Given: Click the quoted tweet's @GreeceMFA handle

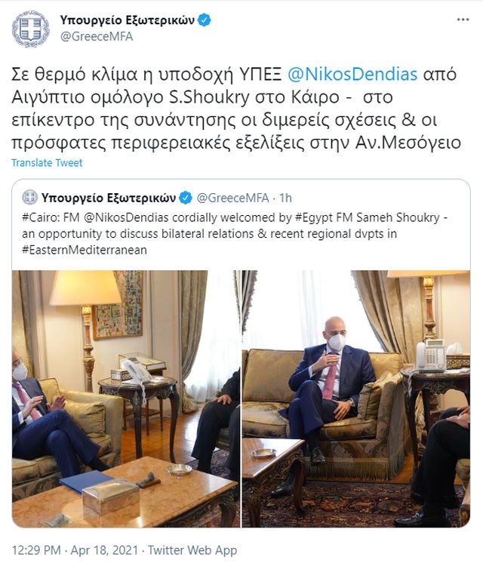Looking at the screenshot, I should (x=232, y=198).
